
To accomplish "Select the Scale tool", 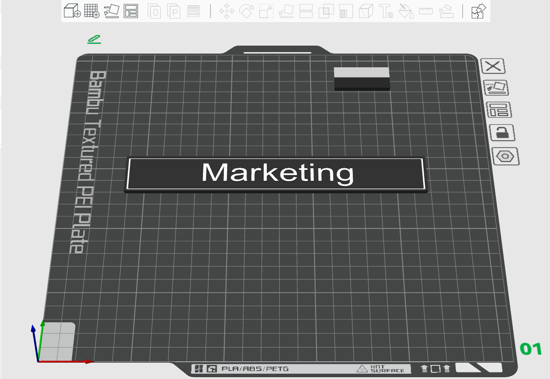I will point(266,12).
